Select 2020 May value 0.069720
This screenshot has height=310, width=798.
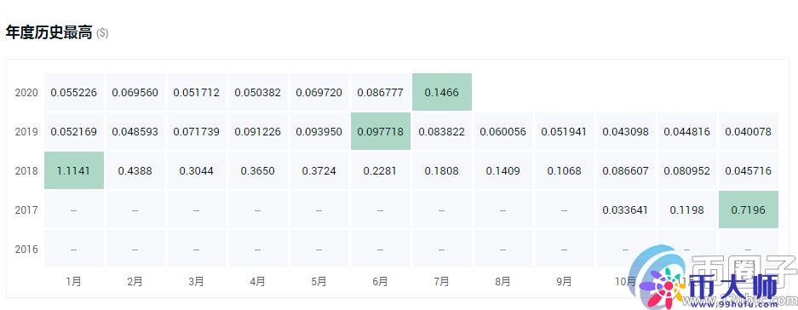point(319,93)
